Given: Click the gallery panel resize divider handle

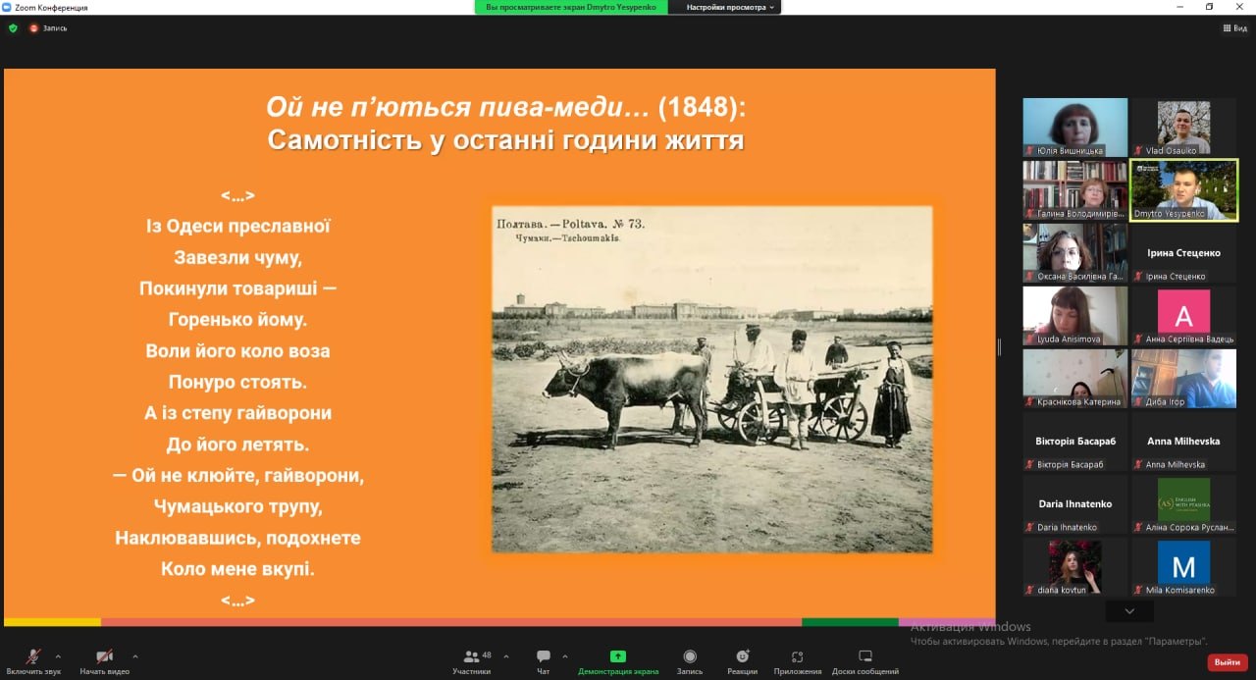Looking at the screenshot, I should pos(999,346).
